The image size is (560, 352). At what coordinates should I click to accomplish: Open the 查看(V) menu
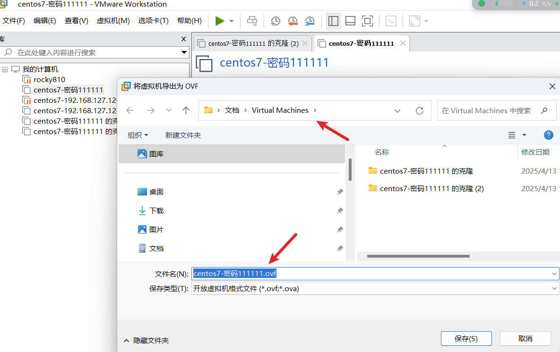[x=76, y=21]
